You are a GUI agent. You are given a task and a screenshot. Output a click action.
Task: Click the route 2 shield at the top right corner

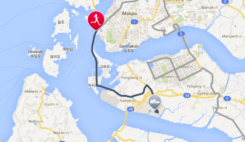(225, 2)
